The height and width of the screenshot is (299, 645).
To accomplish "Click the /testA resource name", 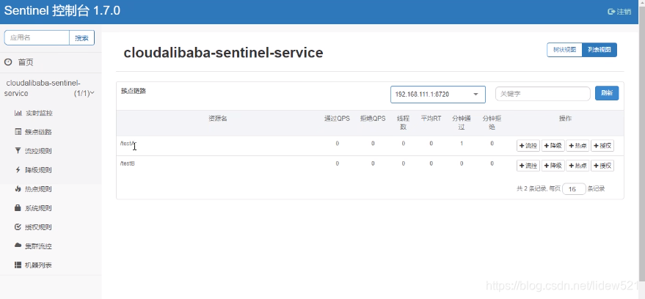I will 128,144.
